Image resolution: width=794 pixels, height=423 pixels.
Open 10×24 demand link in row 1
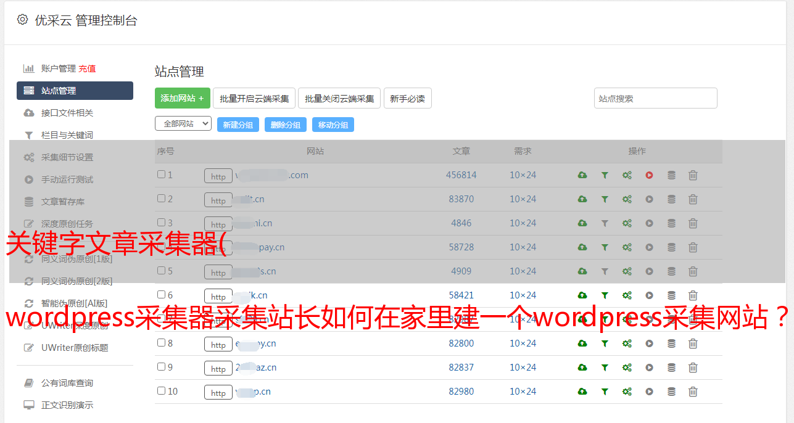[523, 175]
